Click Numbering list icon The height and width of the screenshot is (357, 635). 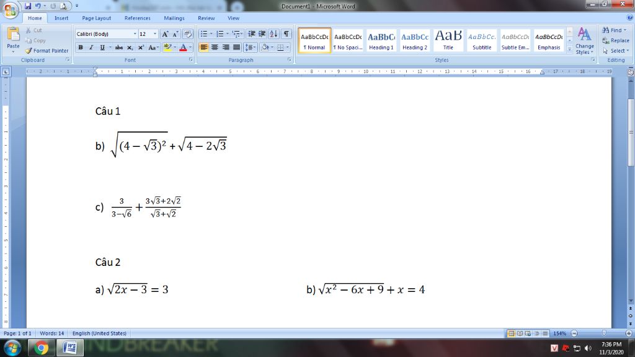[220, 34]
